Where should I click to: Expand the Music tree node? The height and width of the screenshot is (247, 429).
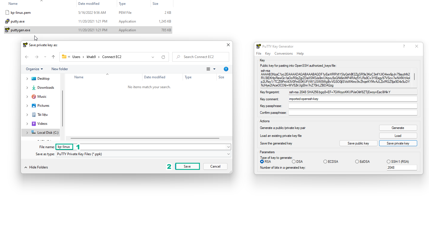click(x=27, y=97)
